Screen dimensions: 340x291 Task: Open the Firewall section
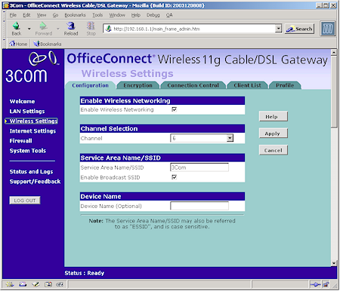click(20, 141)
